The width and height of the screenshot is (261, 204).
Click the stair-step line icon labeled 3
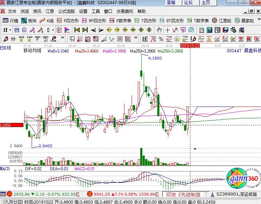pyautogui.click(x=32, y=30)
